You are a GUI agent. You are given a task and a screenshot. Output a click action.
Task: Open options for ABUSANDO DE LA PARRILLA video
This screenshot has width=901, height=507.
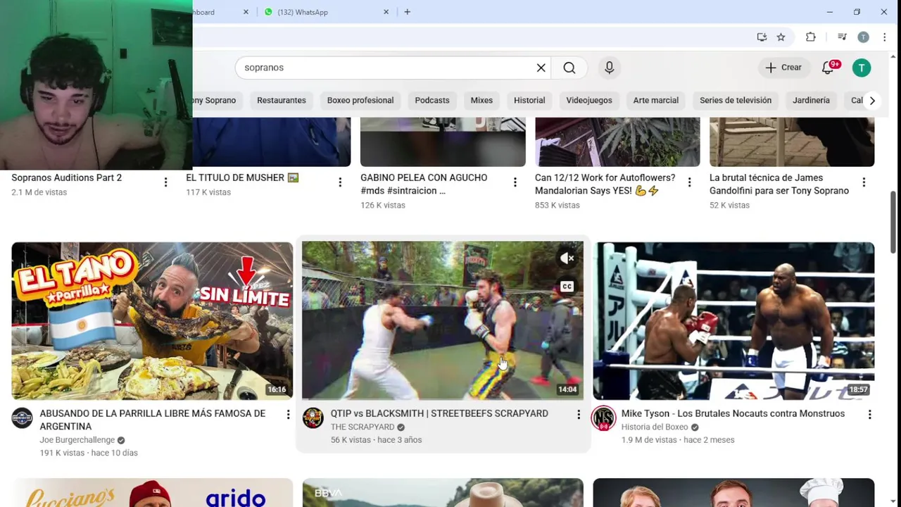(x=288, y=415)
